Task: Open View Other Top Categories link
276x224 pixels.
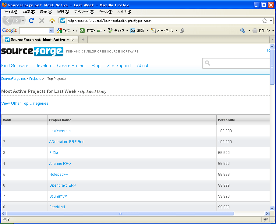Action: [25, 103]
